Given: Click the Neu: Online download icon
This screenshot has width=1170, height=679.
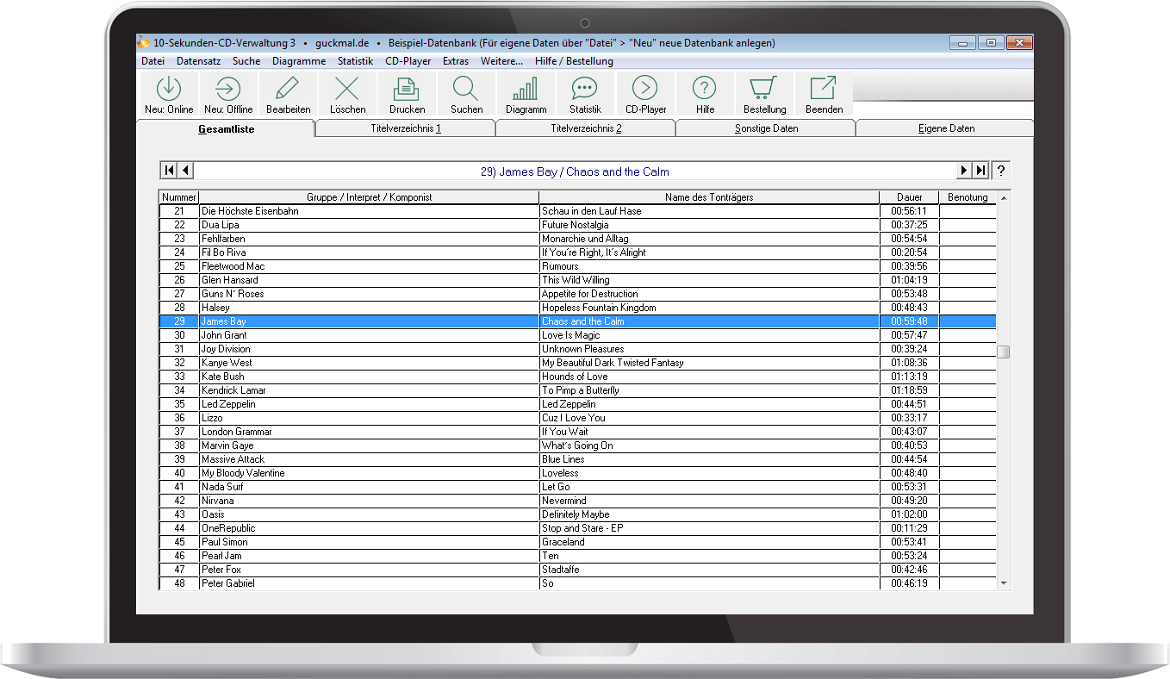Looking at the screenshot, I should [x=169, y=89].
